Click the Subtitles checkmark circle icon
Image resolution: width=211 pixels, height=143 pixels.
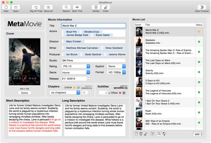click(x=124, y=93)
